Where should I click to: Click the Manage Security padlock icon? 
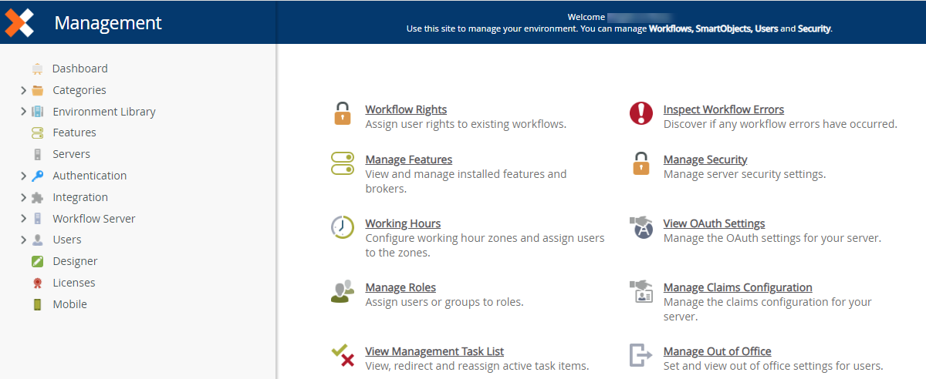[x=641, y=163]
